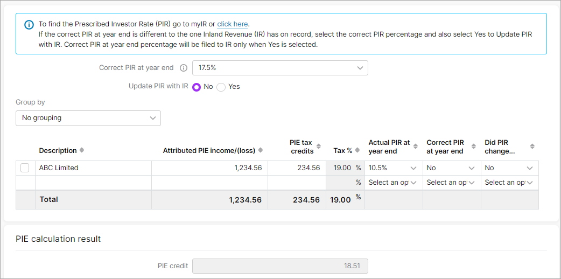Open empty row's Actual PIR Select an option dropdown
This screenshot has height=279, width=561.
[x=393, y=182]
